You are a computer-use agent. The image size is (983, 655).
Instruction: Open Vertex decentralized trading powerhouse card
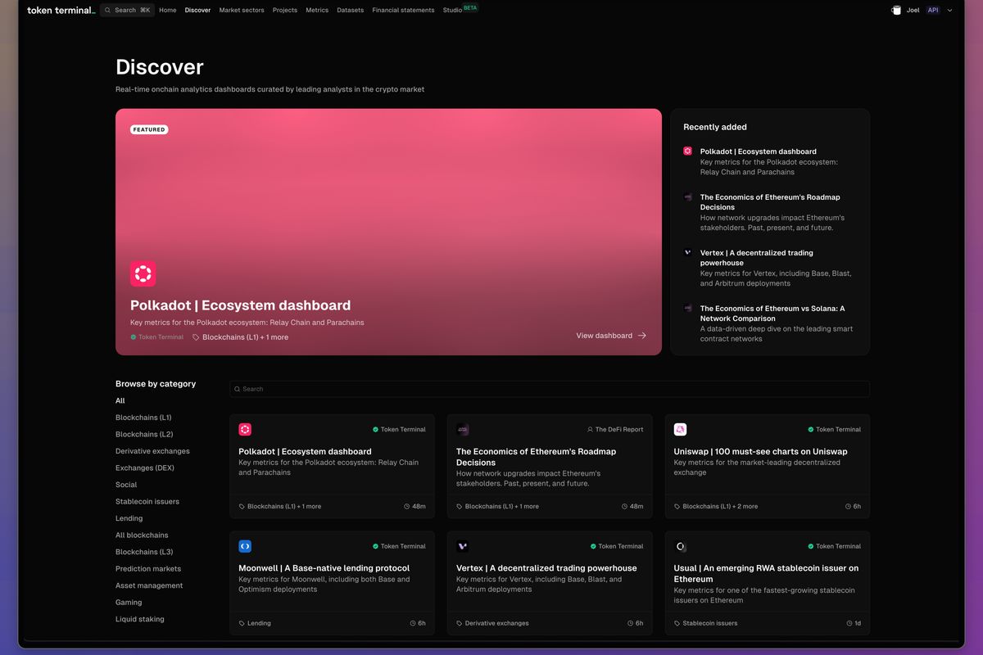pos(546,568)
